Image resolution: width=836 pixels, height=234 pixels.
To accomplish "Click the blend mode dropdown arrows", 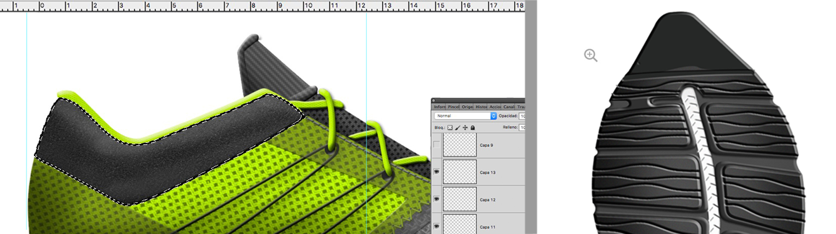I will click(493, 116).
